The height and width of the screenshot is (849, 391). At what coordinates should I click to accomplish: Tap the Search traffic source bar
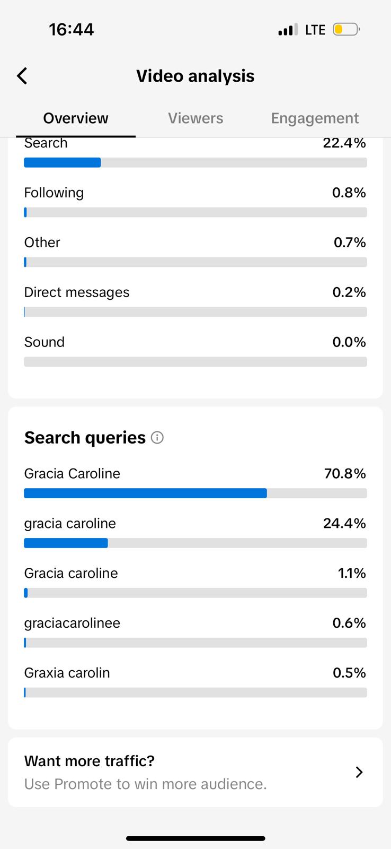click(195, 162)
